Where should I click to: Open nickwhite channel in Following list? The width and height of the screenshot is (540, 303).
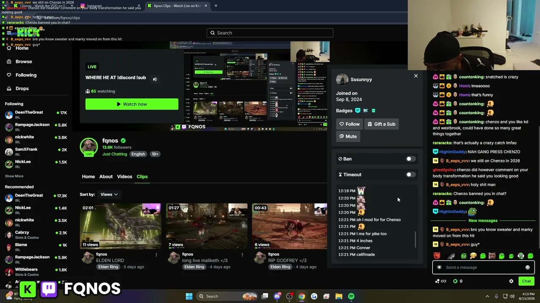(x=36, y=140)
